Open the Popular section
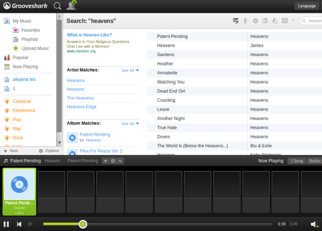Viewport: 322px width, 231px height. click(20, 57)
